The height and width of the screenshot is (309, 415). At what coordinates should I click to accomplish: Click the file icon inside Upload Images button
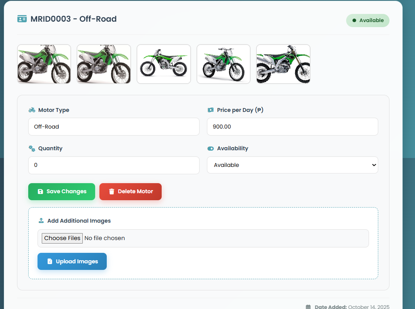[x=50, y=261]
